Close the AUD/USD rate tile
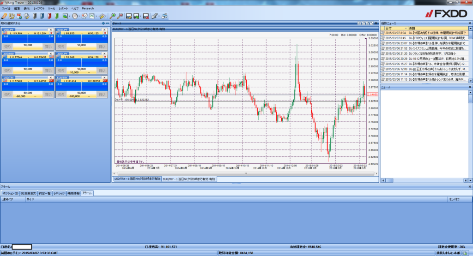 click(x=51, y=54)
